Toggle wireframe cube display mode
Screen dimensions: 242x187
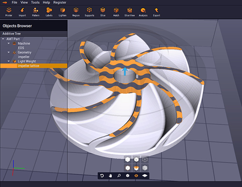coord(145,160)
